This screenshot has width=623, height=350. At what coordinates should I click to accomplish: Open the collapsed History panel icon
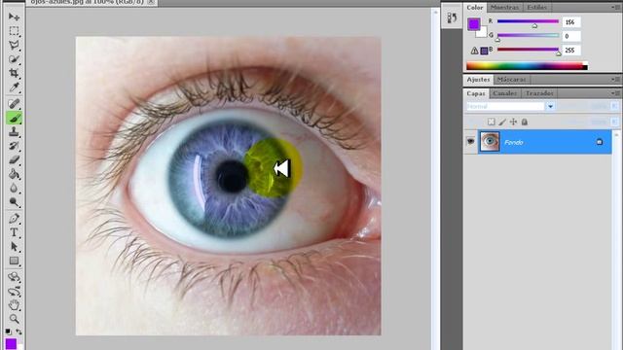[452, 17]
